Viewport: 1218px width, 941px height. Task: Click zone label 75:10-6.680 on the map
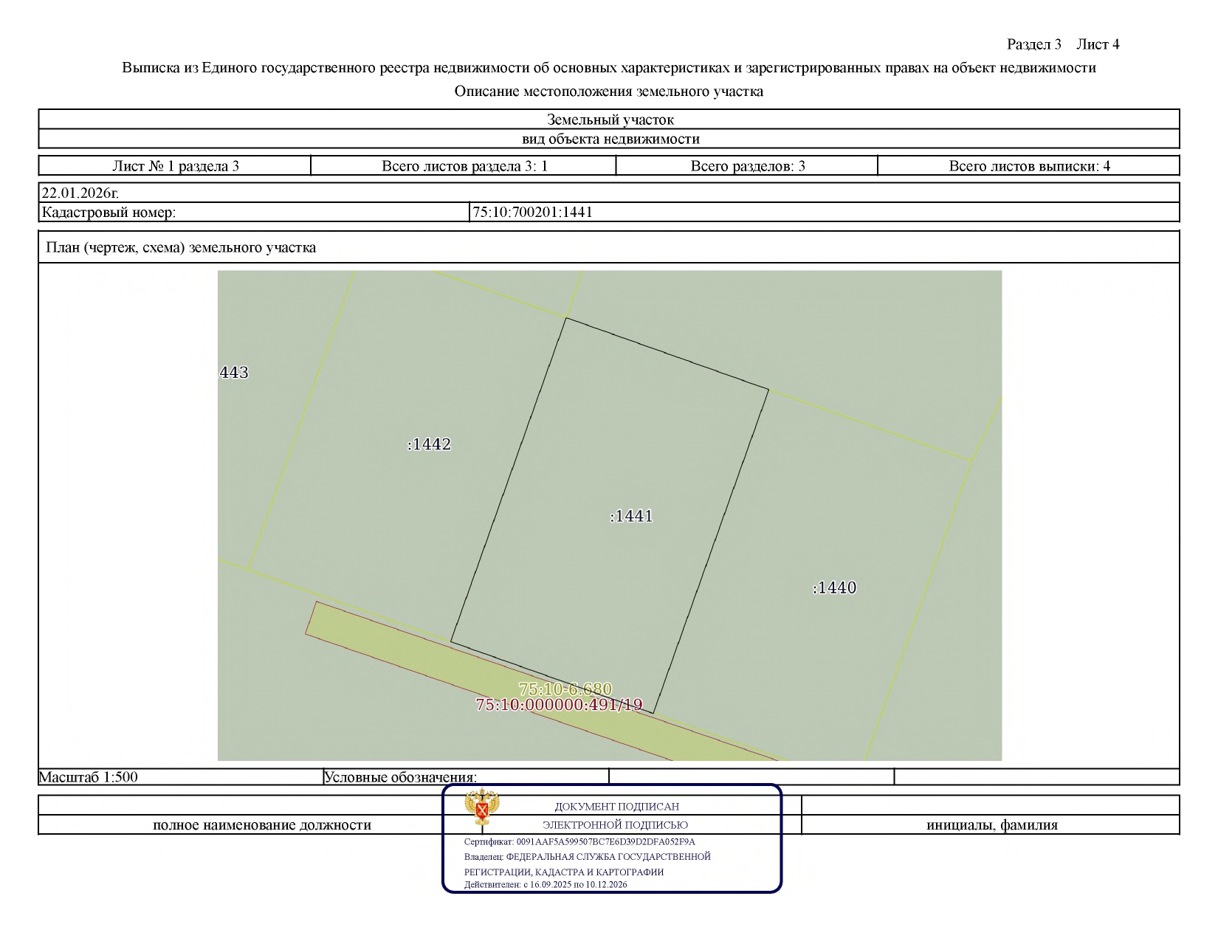[x=565, y=689]
